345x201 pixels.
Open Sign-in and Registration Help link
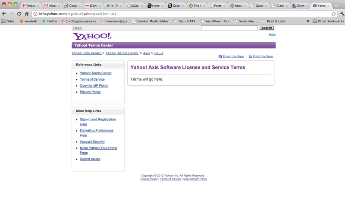(98, 122)
